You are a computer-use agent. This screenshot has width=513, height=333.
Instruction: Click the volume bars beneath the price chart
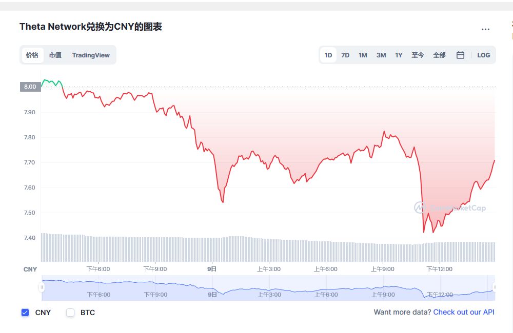coord(268,249)
